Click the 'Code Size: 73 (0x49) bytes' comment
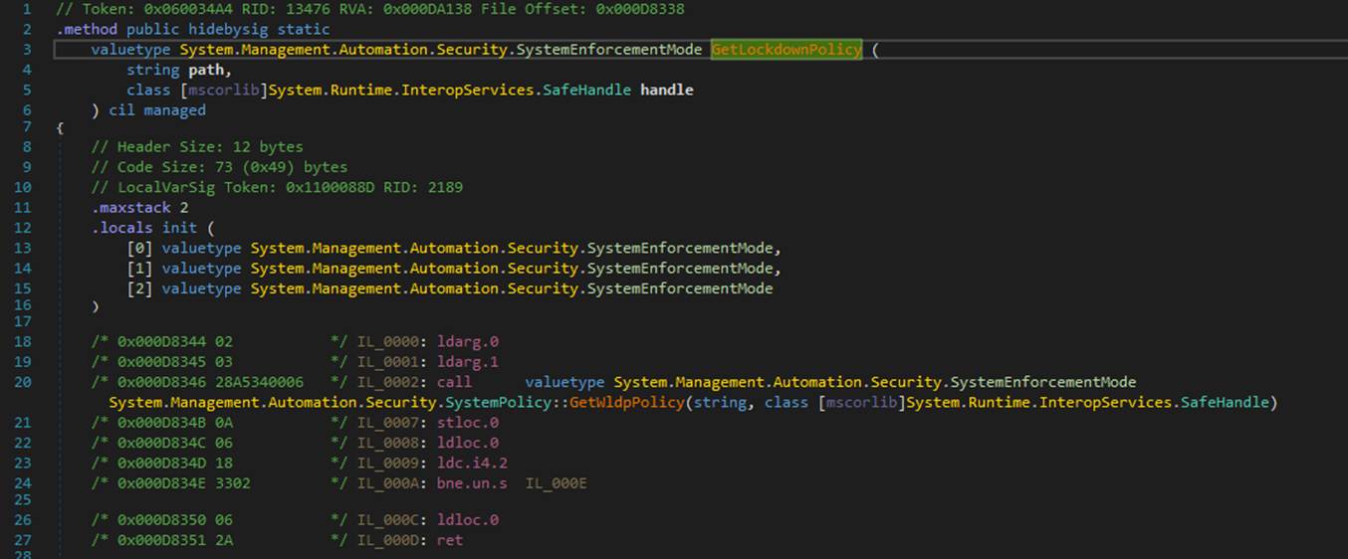 click(219, 167)
